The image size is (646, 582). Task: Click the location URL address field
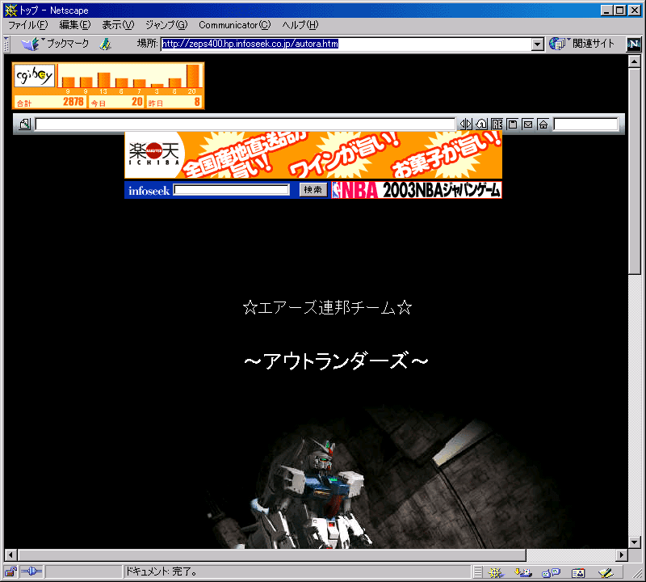pos(346,44)
